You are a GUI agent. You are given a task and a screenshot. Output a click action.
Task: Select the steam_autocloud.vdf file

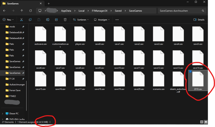178,82
